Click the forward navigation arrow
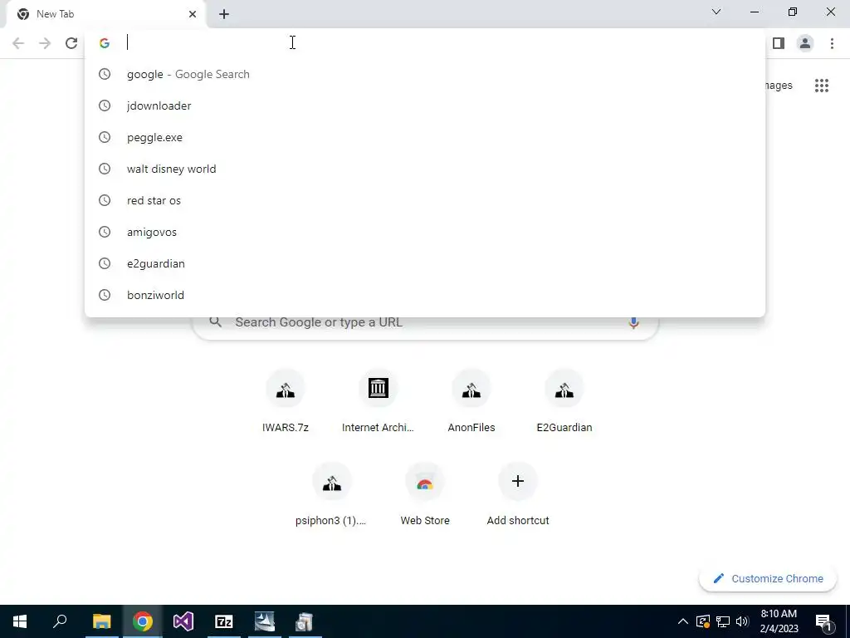Image resolution: width=850 pixels, height=638 pixels. pos(45,43)
